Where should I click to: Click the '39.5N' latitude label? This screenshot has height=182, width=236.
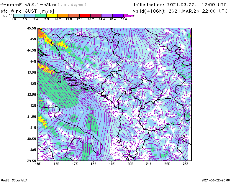32,161
